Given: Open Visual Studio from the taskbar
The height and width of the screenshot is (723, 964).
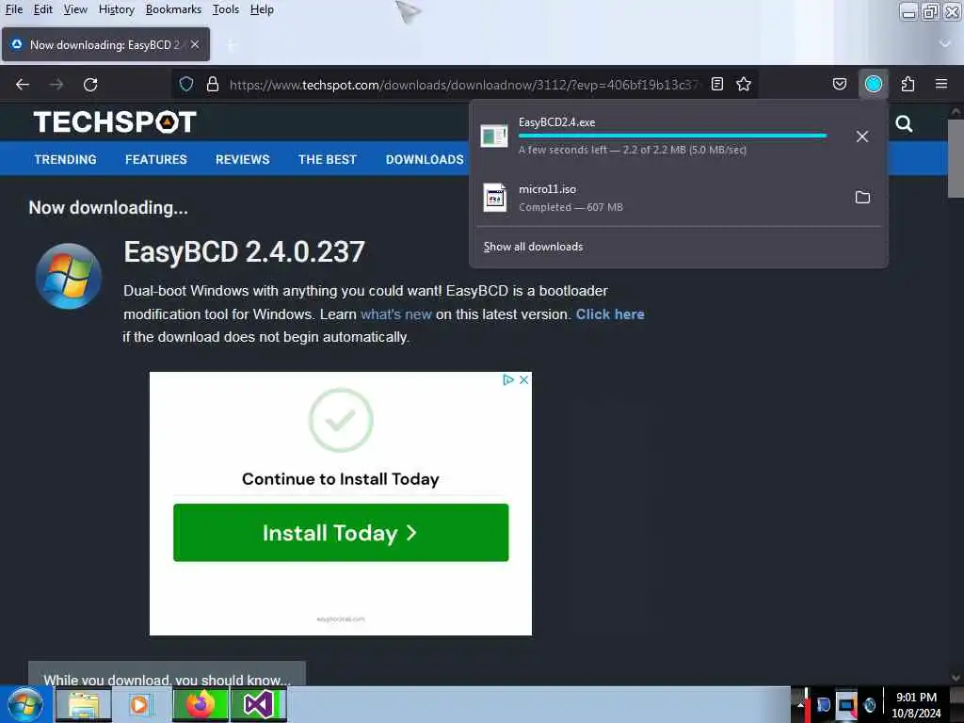Looking at the screenshot, I should [x=259, y=704].
